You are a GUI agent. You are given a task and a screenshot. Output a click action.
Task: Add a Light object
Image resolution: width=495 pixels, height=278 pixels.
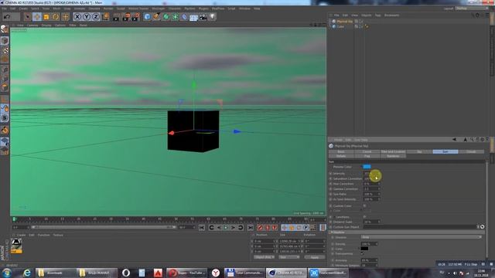point(212,17)
